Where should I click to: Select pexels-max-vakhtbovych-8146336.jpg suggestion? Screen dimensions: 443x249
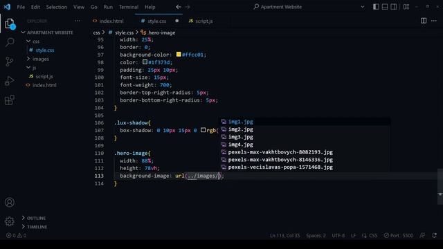click(x=305, y=160)
